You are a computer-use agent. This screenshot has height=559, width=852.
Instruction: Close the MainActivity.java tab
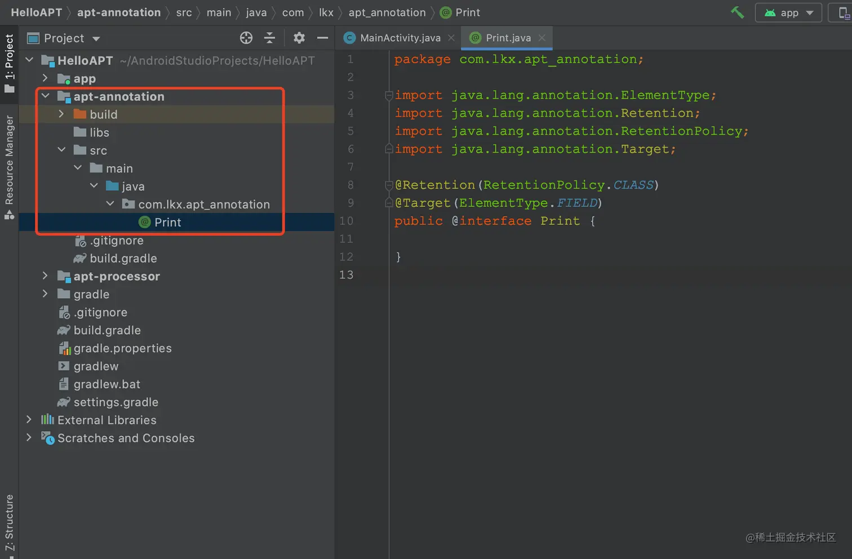pyautogui.click(x=451, y=38)
